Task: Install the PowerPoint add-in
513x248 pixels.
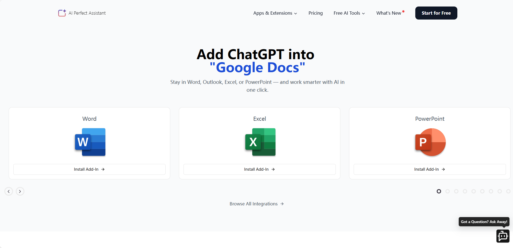Action: [x=430, y=169]
